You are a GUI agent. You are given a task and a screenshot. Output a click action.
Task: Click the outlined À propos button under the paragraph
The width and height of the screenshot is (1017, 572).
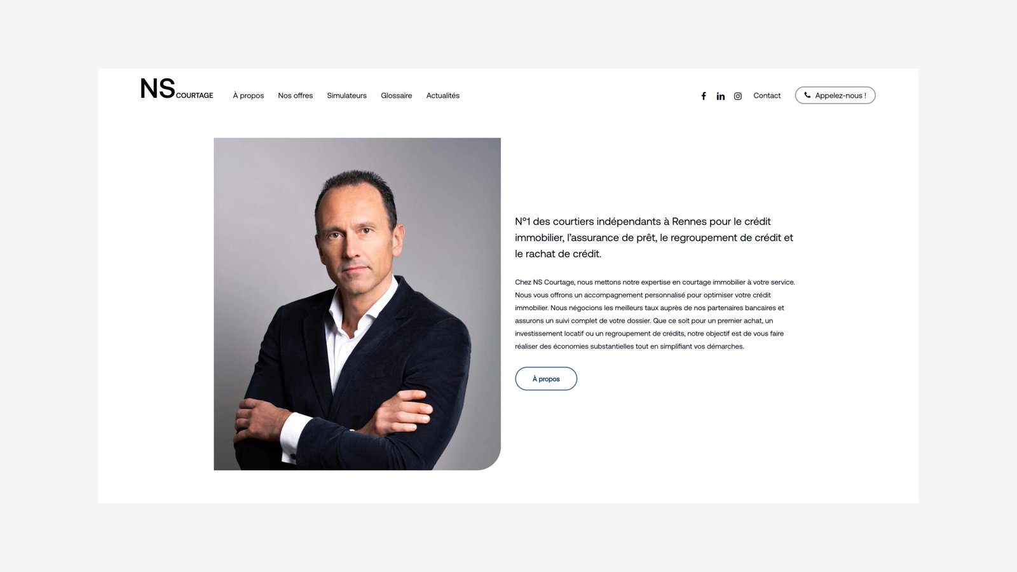546,379
